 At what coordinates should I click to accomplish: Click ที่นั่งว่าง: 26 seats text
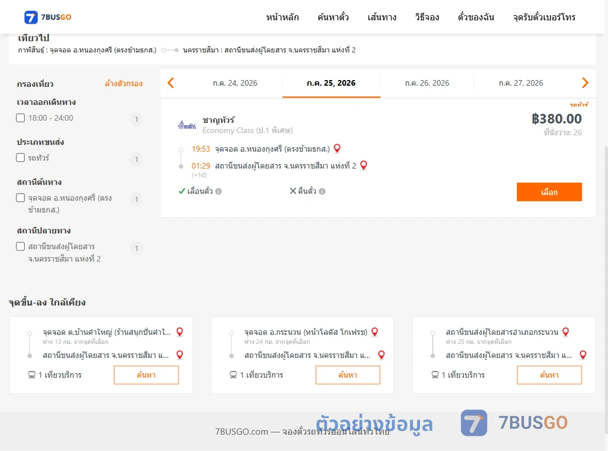coord(562,132)
